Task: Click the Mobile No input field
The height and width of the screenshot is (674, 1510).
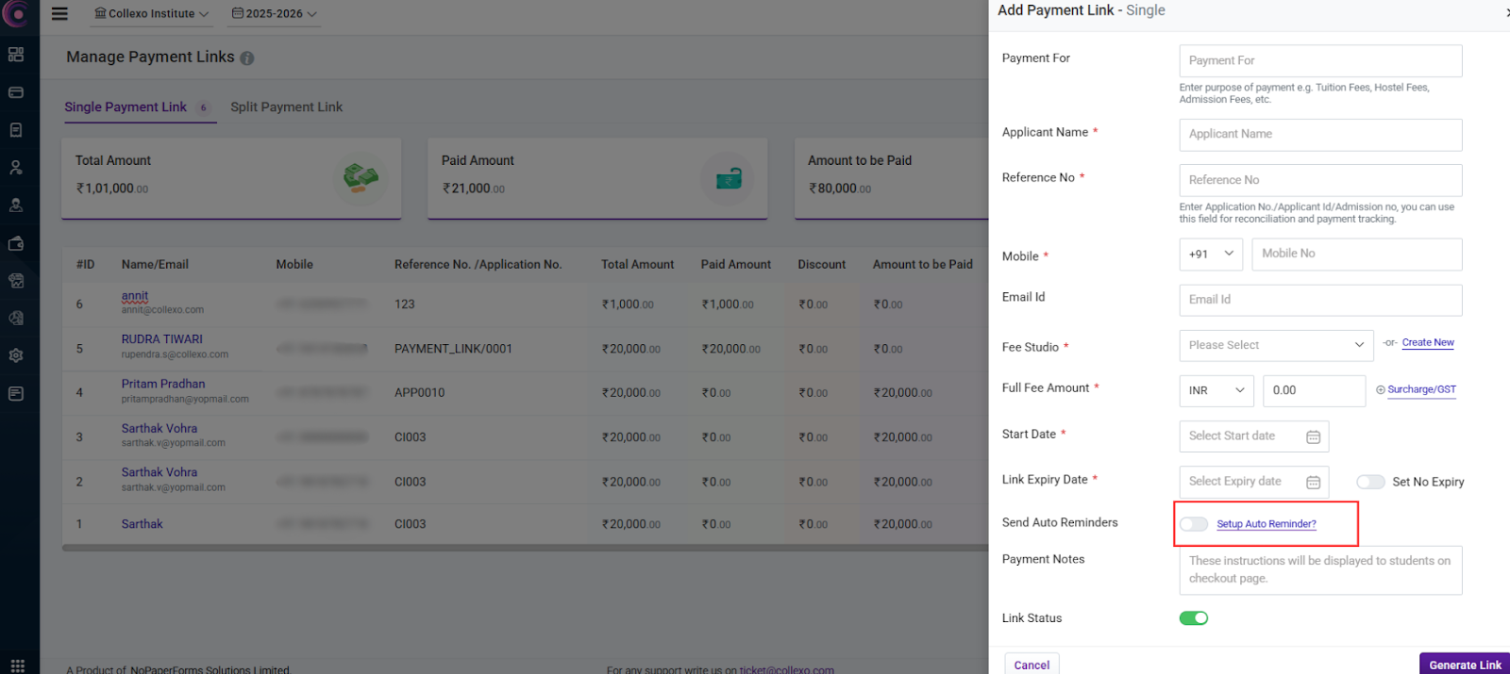Action: pos(1356,255)
